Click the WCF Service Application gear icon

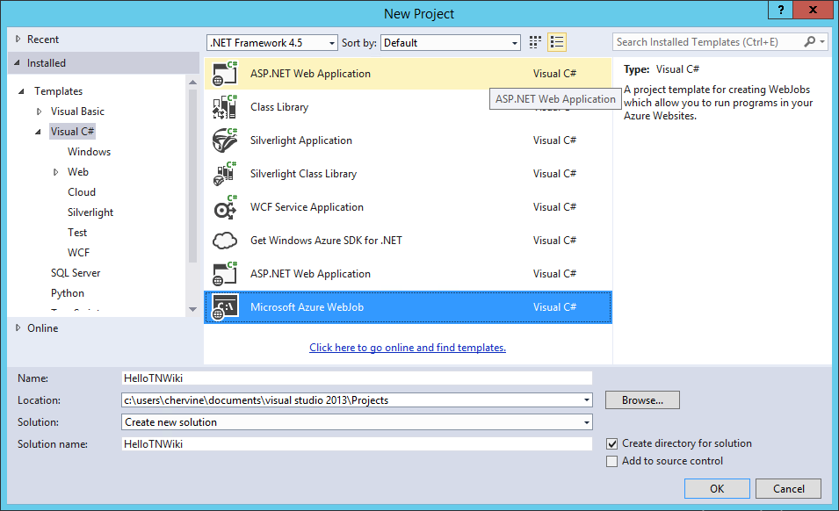225,207
